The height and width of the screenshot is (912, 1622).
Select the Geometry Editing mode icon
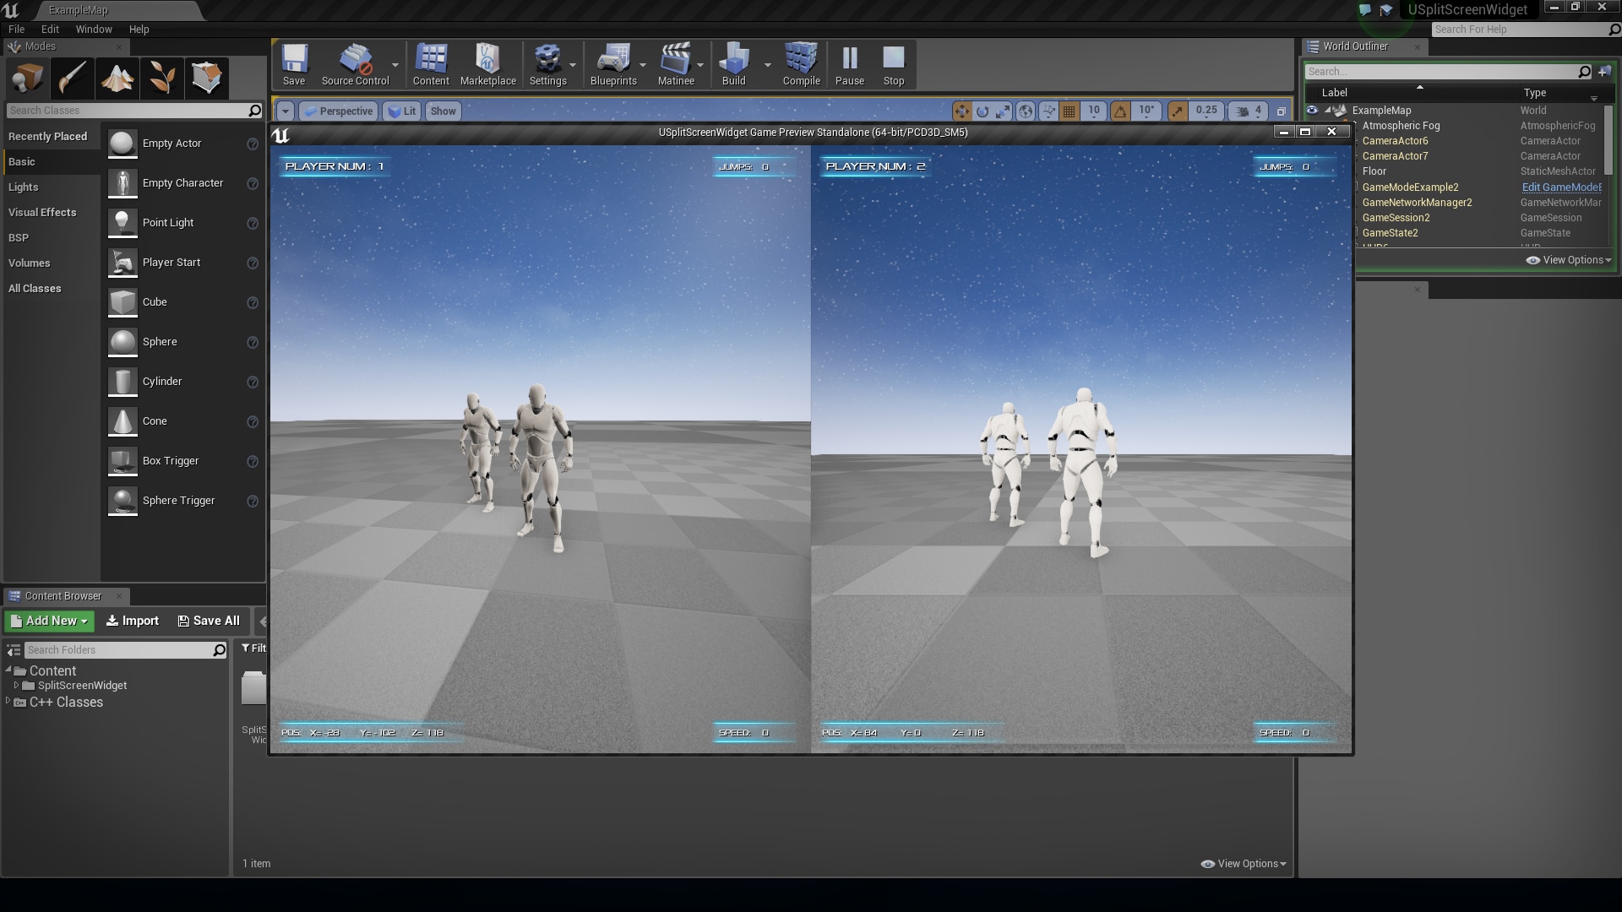tap(206, 78)
